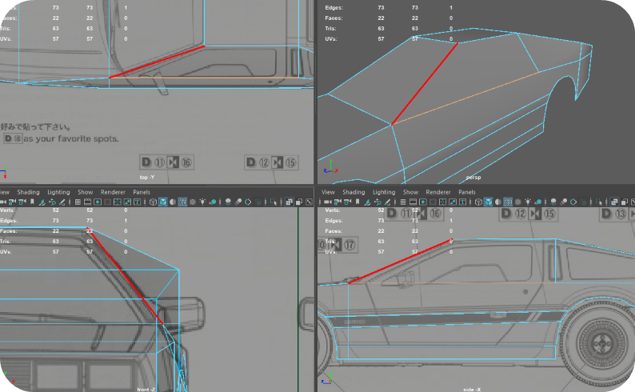Toggle the Grid display in the front view toolbar
635x392 pixels.
click(x=78, y=202)
